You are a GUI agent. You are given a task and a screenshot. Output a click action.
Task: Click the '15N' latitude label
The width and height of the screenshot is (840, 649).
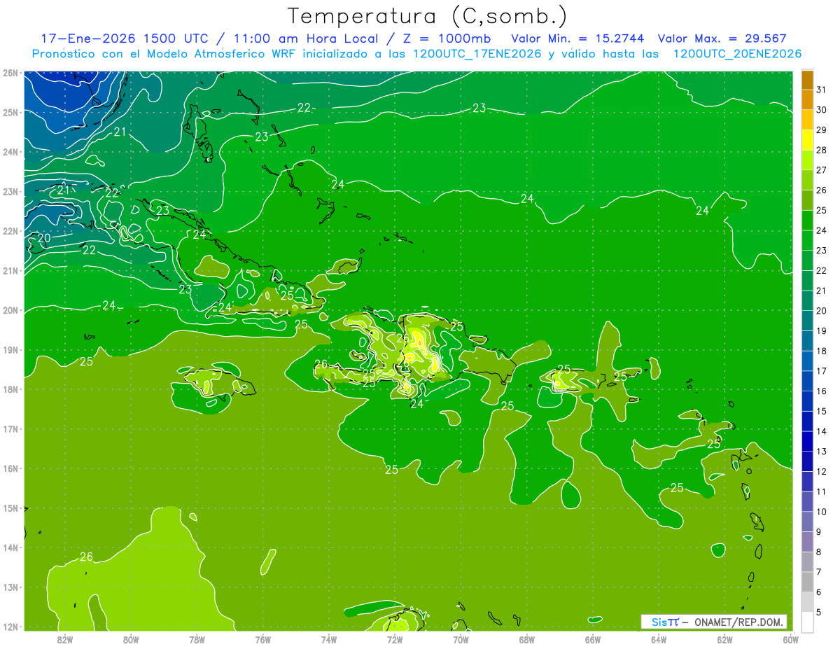click(x=10, y=508)
